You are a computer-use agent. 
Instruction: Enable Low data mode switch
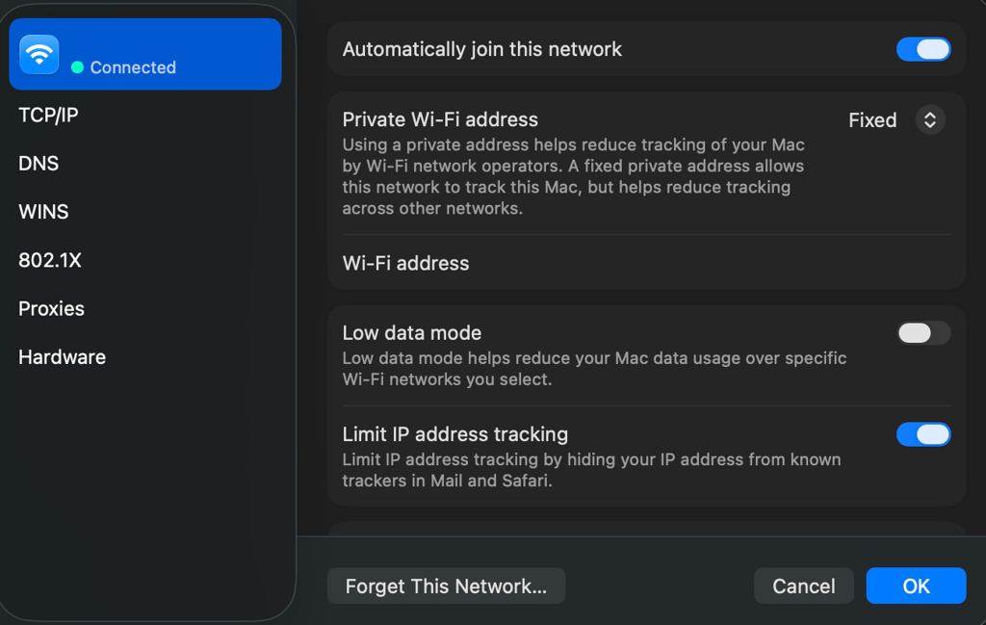click(x=923, y=332)
